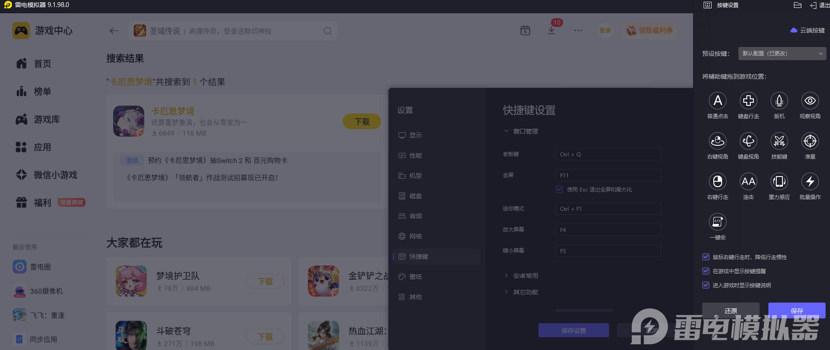Open 游戏库 in the sidebar
Viewport: 830px width, 350px height.
pyautogui.click(x=38, y=119)
